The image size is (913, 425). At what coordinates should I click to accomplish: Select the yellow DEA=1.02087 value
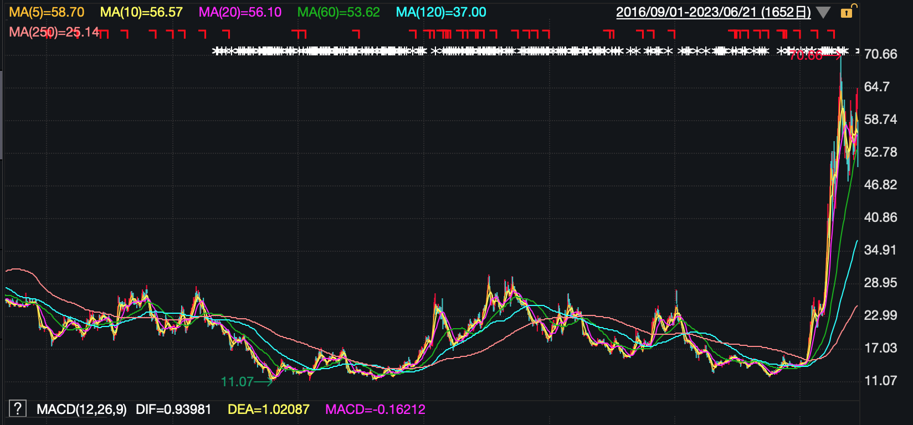point(268,410)
